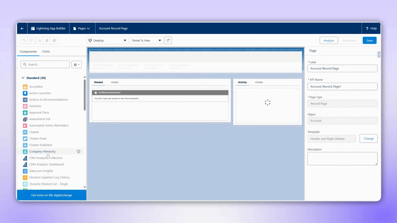Click Get more on the AppExchange
This screenshot has width=397, height=223.
[51, 195]
